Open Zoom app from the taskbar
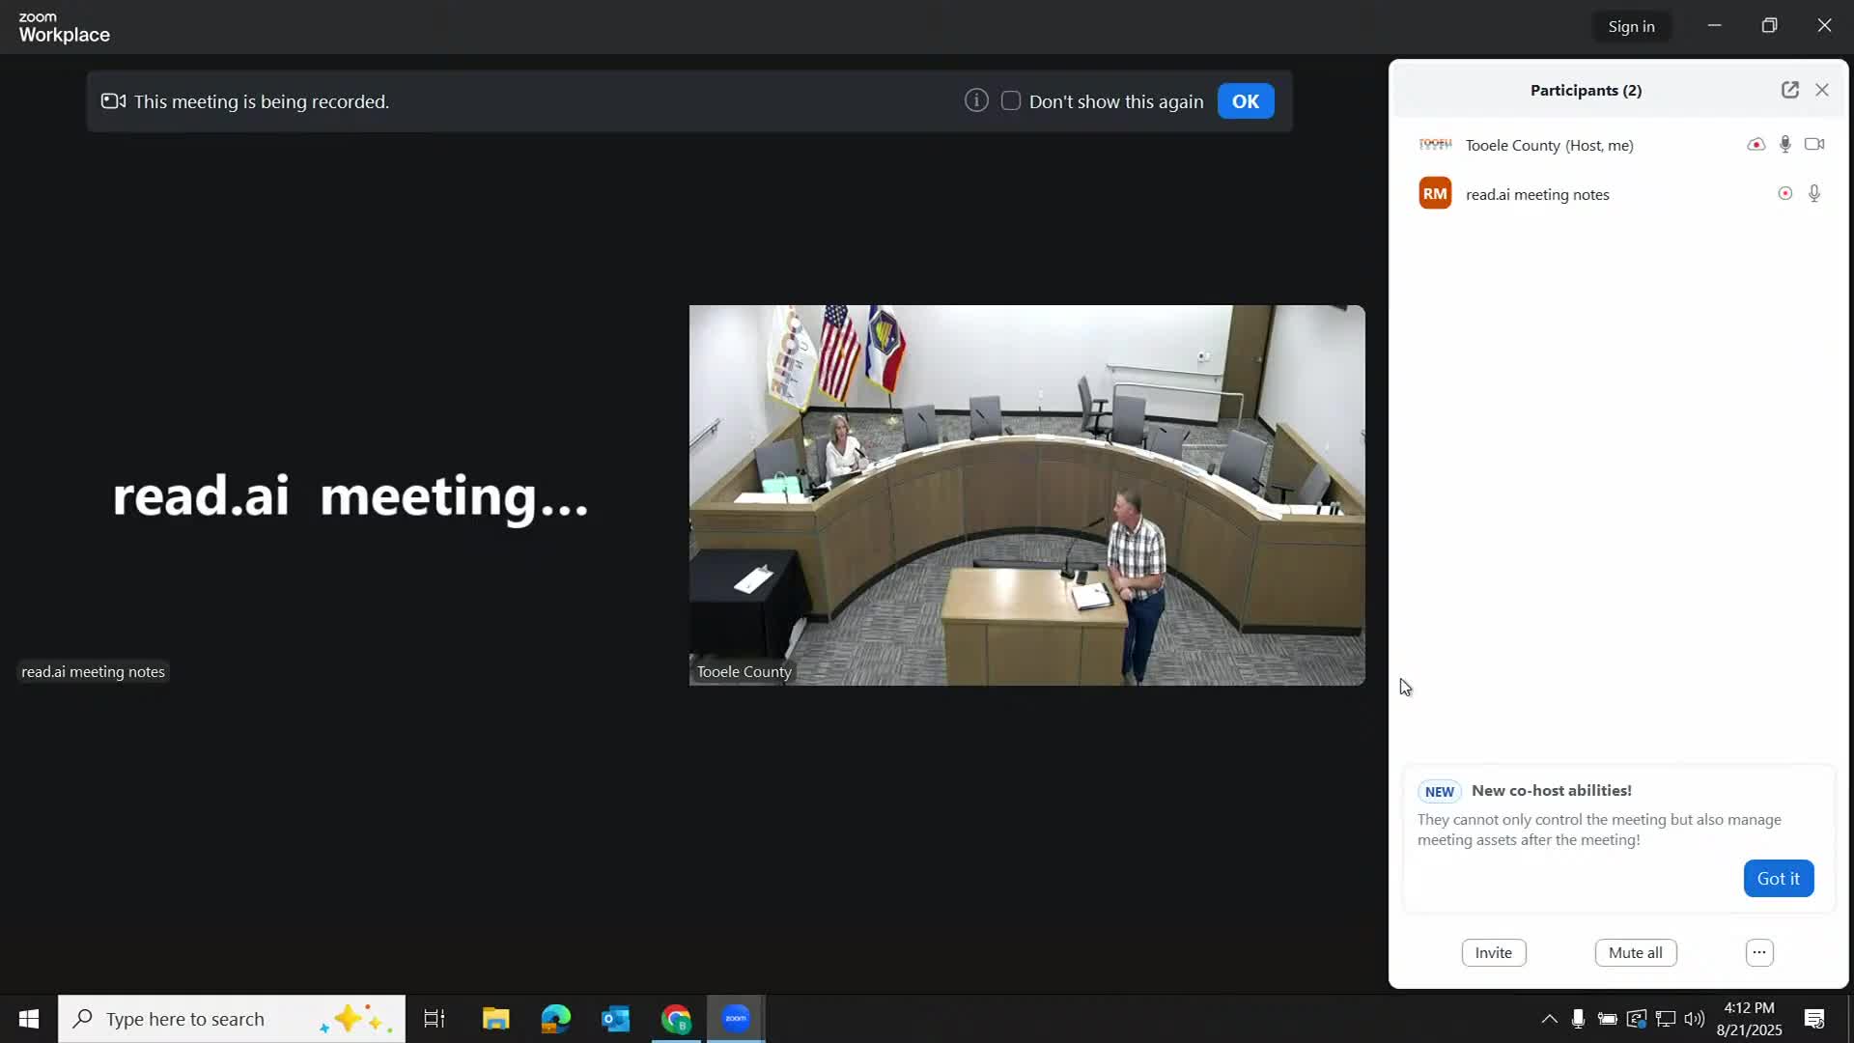This screenshot has height=1043, width=1854. click(x=736, y=1019)
